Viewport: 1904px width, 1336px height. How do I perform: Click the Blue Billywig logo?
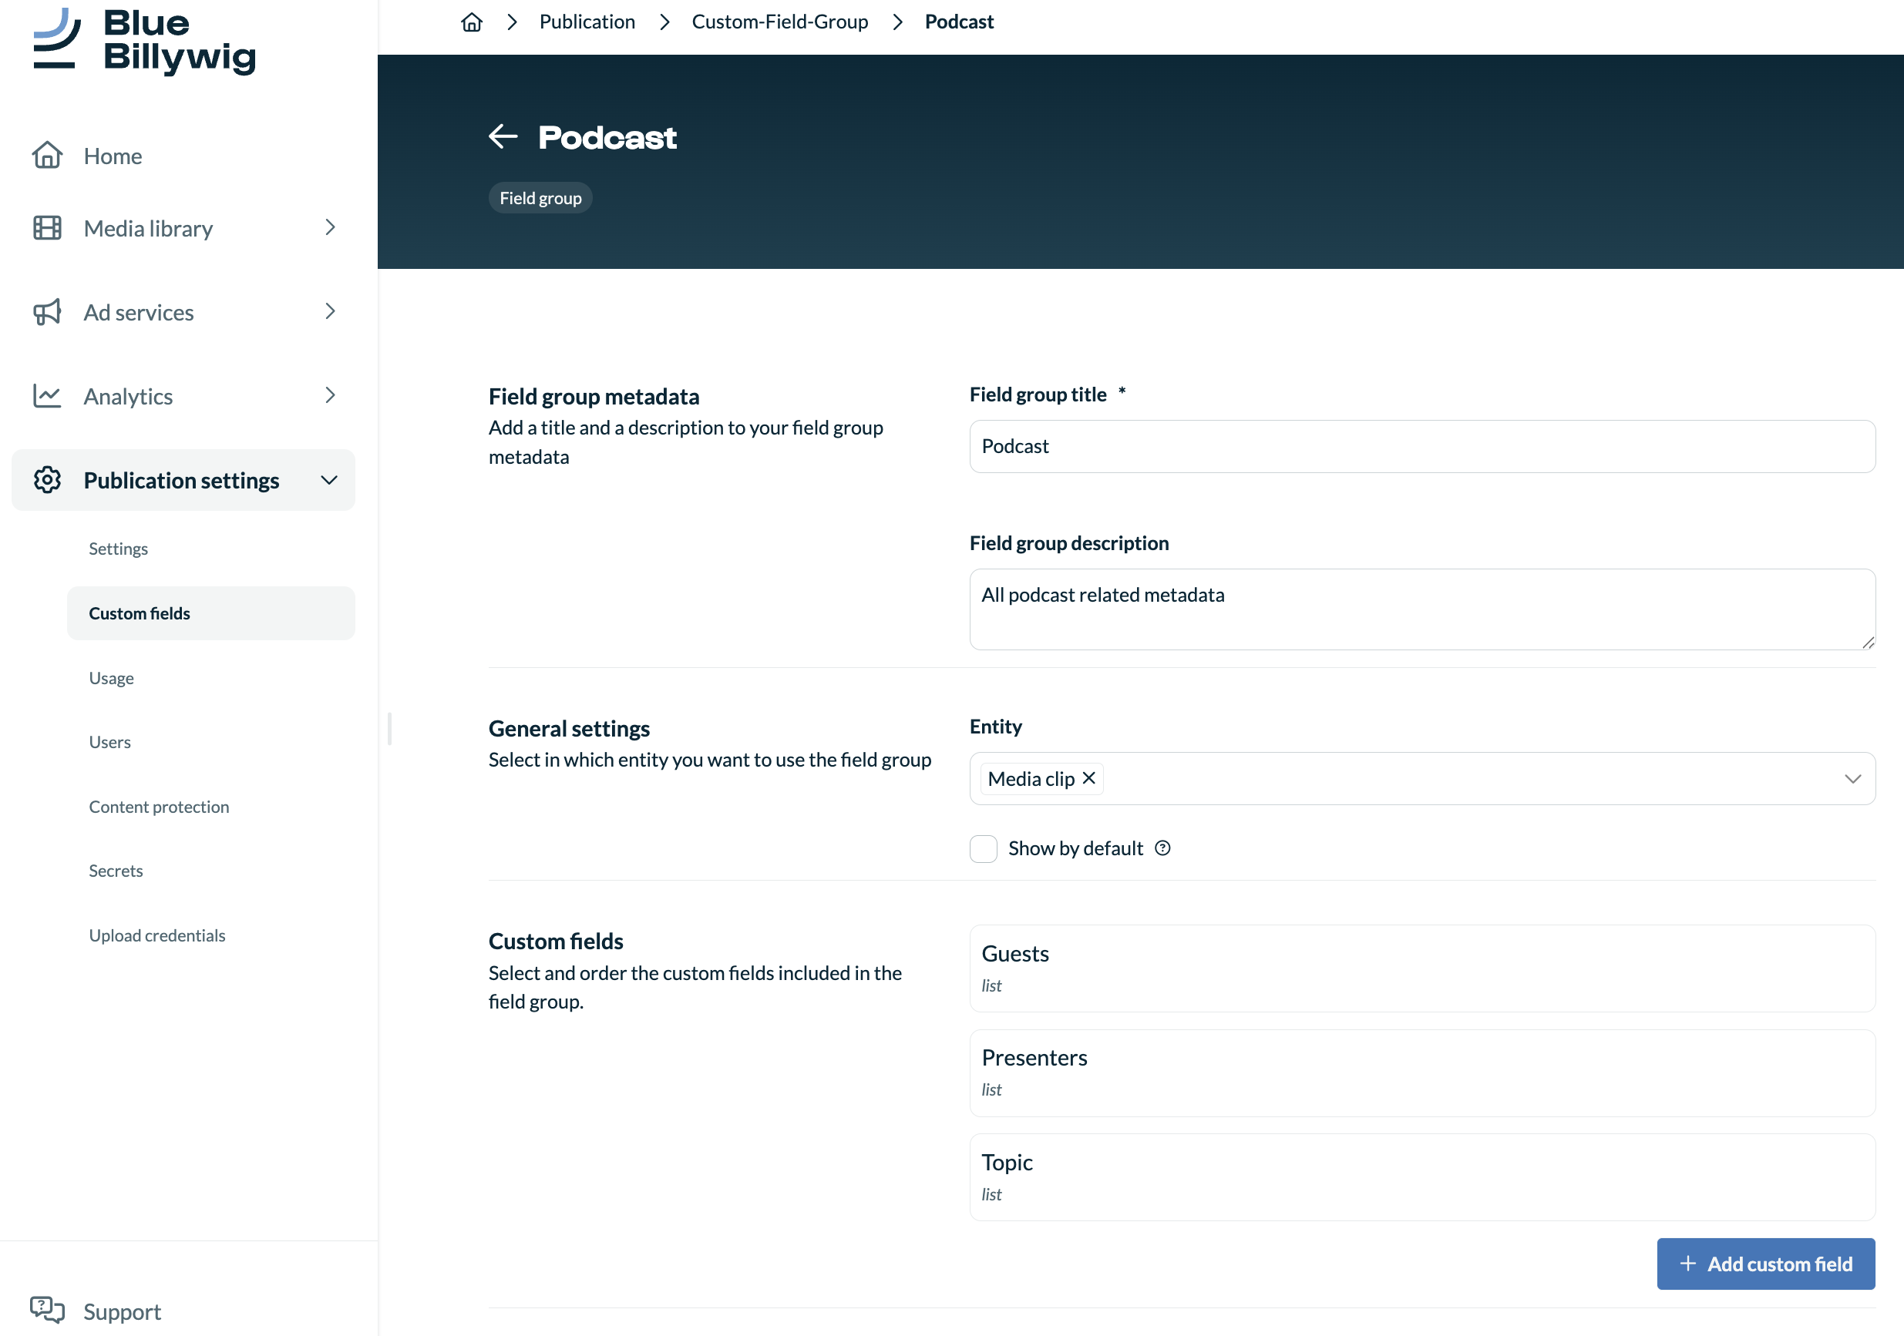click(x=144, y=41)
